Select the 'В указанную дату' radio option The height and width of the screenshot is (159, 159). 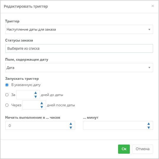(x=7, y=85)
